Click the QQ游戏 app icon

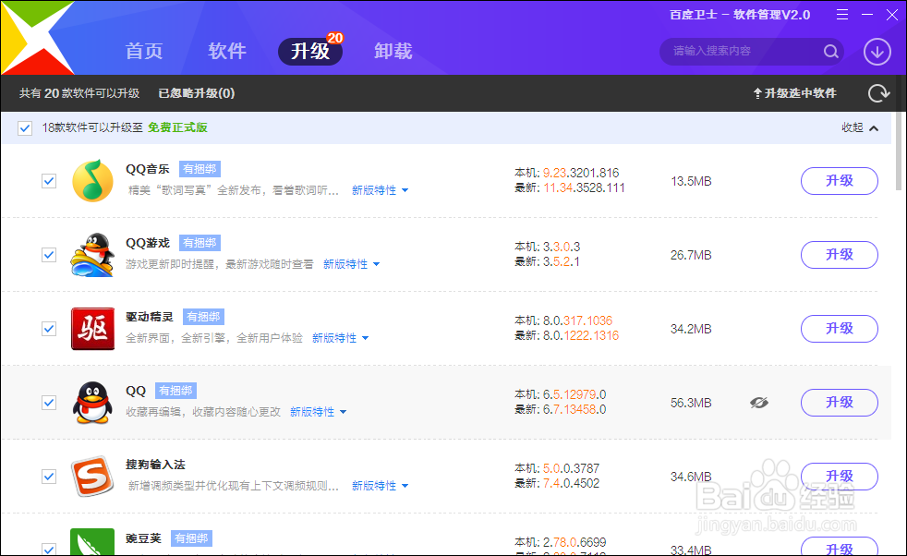click(x=92, y=255)
